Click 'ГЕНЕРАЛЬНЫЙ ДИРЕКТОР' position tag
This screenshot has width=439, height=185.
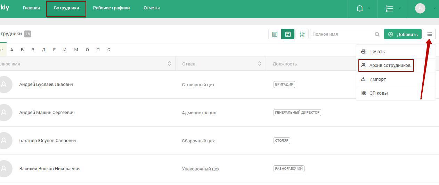click(297, 113)
